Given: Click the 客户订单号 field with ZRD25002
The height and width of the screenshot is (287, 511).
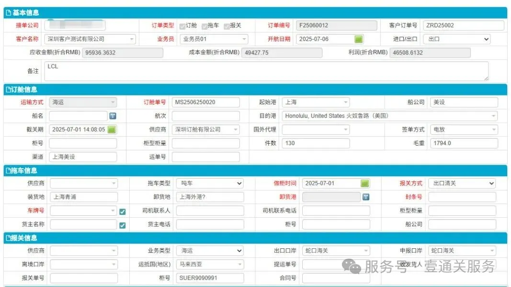Looking at the screenshot, I should [463, 26].
